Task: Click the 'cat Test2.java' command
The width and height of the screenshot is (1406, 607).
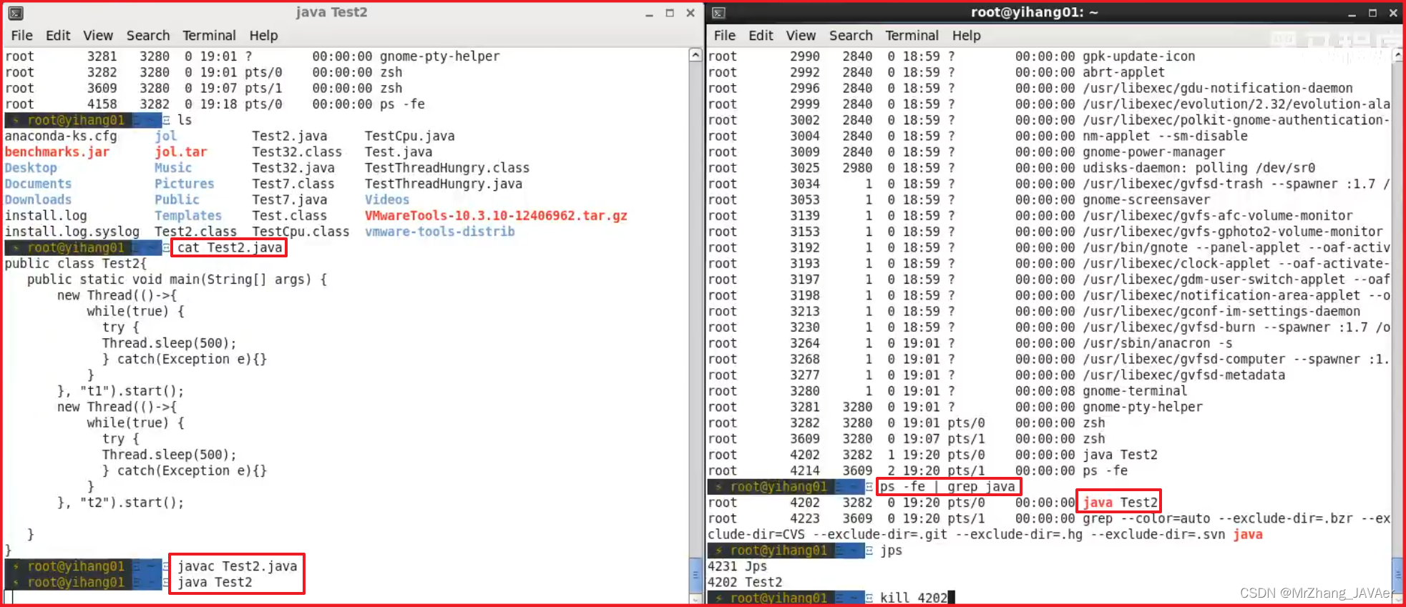Action: (230, 247)
